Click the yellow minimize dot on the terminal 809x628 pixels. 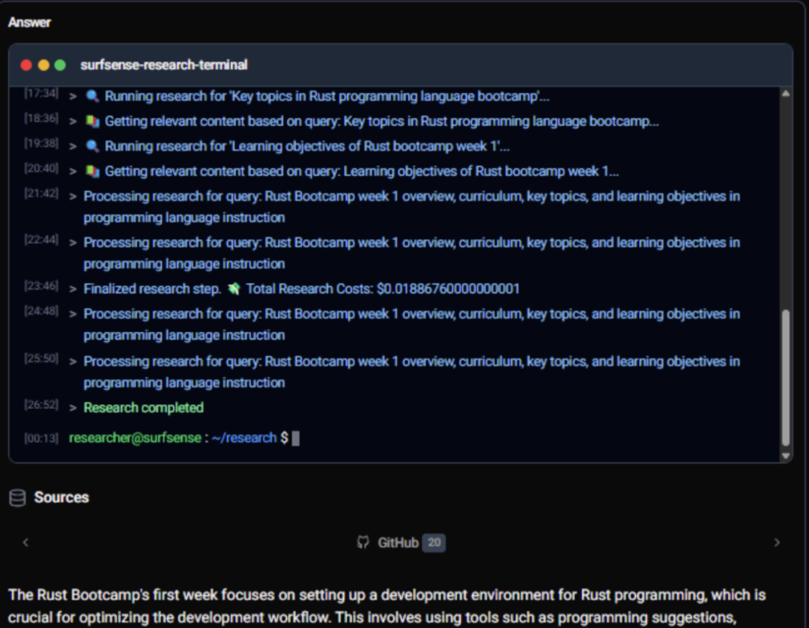[x=43, y=65]
